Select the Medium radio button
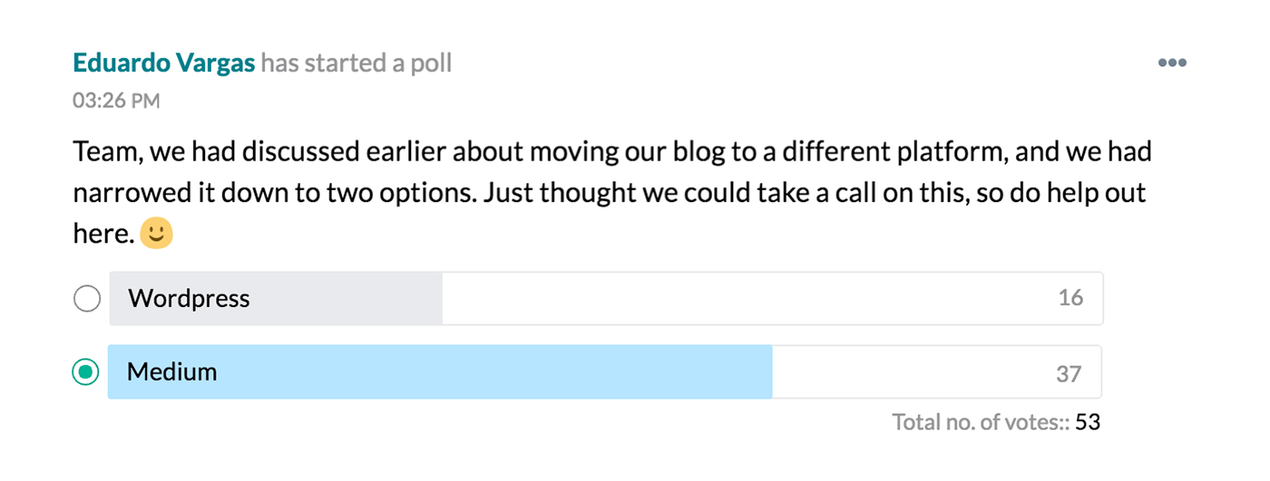1270x481 pixels. coord(86,371)
